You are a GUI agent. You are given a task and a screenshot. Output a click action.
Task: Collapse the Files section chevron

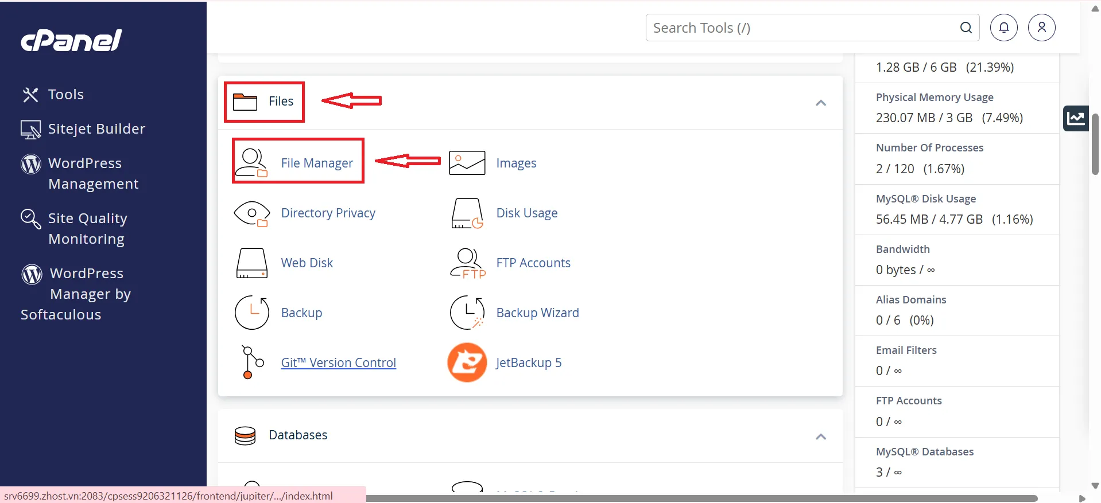pyautogui.click(x=820, y=103)
